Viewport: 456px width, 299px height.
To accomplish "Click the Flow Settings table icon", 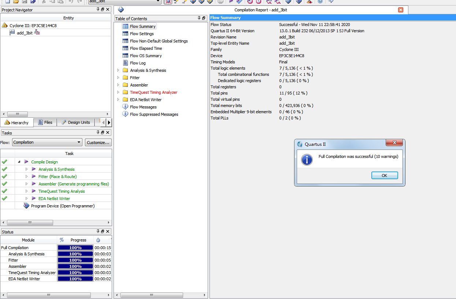I will (x=125, y=34).
